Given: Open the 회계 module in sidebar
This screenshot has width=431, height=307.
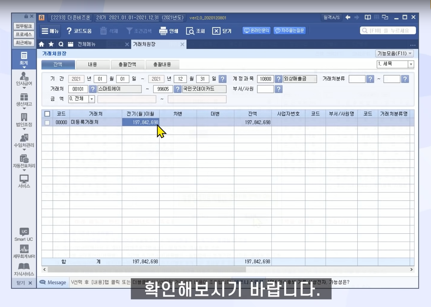Looking at the screenshot, I should pos(24,59).
